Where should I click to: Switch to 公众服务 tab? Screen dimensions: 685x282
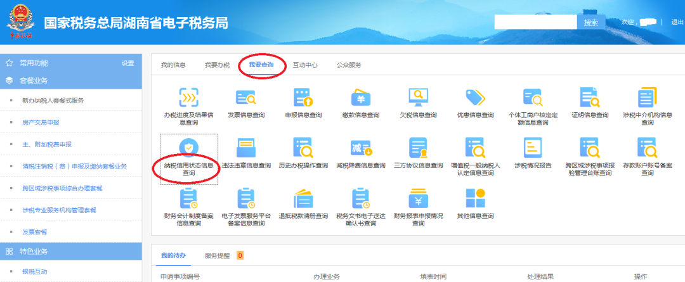click(349, 65)
